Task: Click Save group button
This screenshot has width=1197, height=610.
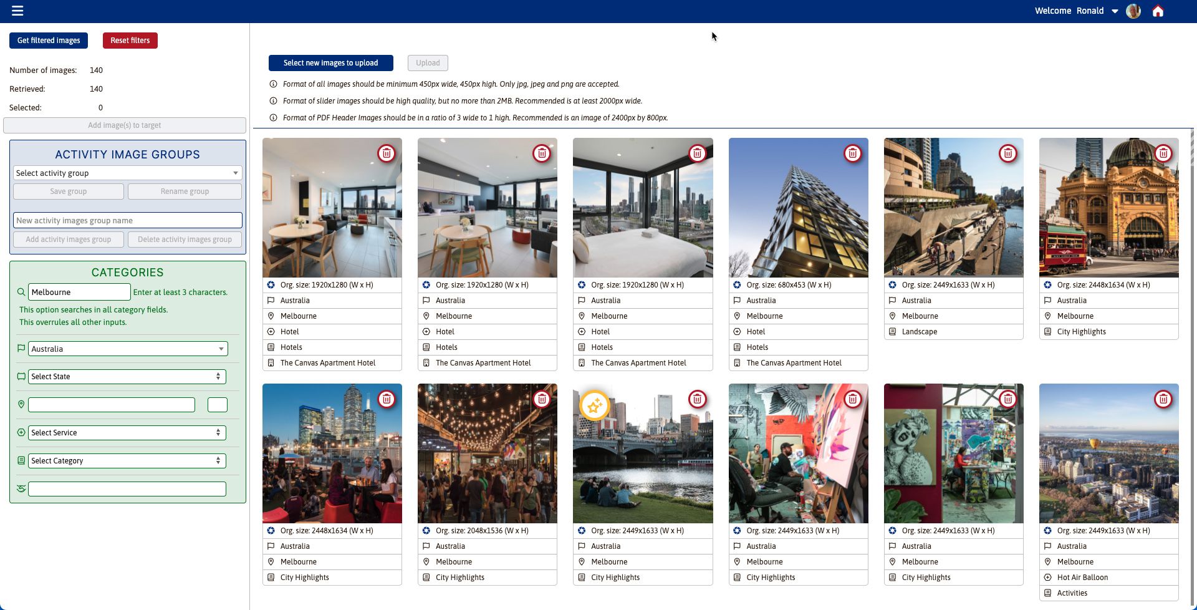Action: click(x=69, y=191)
